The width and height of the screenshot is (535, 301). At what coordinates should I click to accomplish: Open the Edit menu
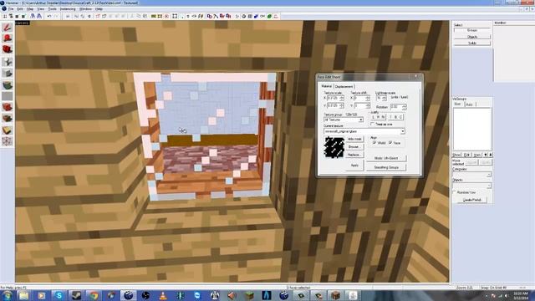pos(20,9)
